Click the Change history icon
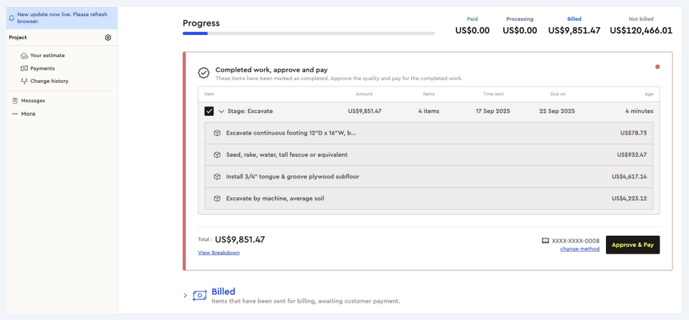The width and height of the screenshot is (689, 320). [x=24, y=81]
